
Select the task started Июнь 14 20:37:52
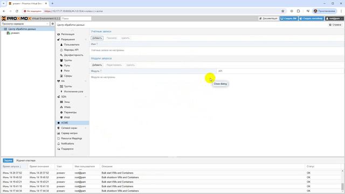(x=171, y=173)
